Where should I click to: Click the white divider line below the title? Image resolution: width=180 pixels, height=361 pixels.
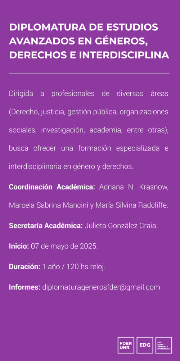[89, 73]
